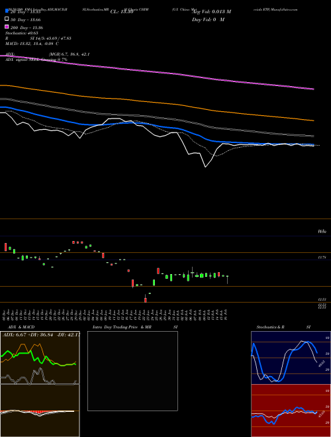Click the 'Stochastics: 49.63' readout
This screenshot has height=437, width=331.
(22, 33)
